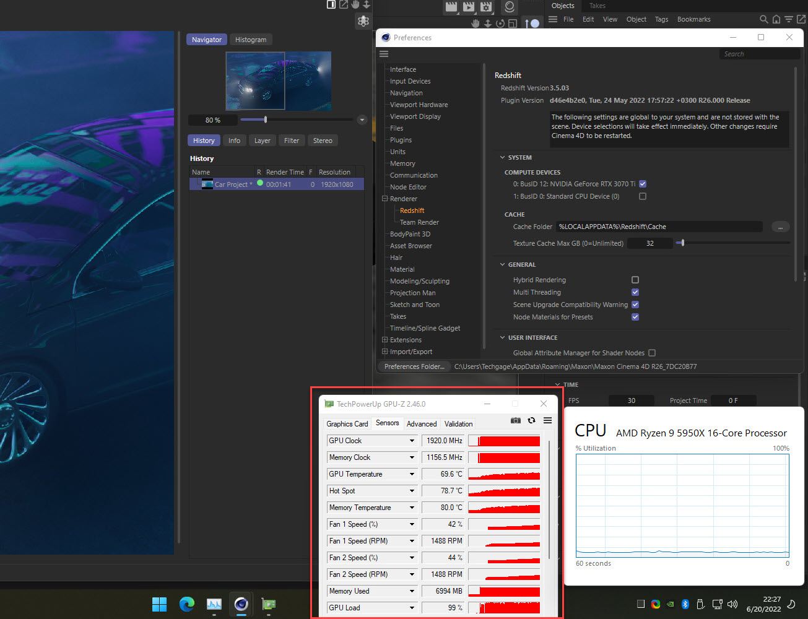Open Microsoft Edge from the taskbar
The width and height of the screenshot is (808, 619).
(x=186, y=604)
